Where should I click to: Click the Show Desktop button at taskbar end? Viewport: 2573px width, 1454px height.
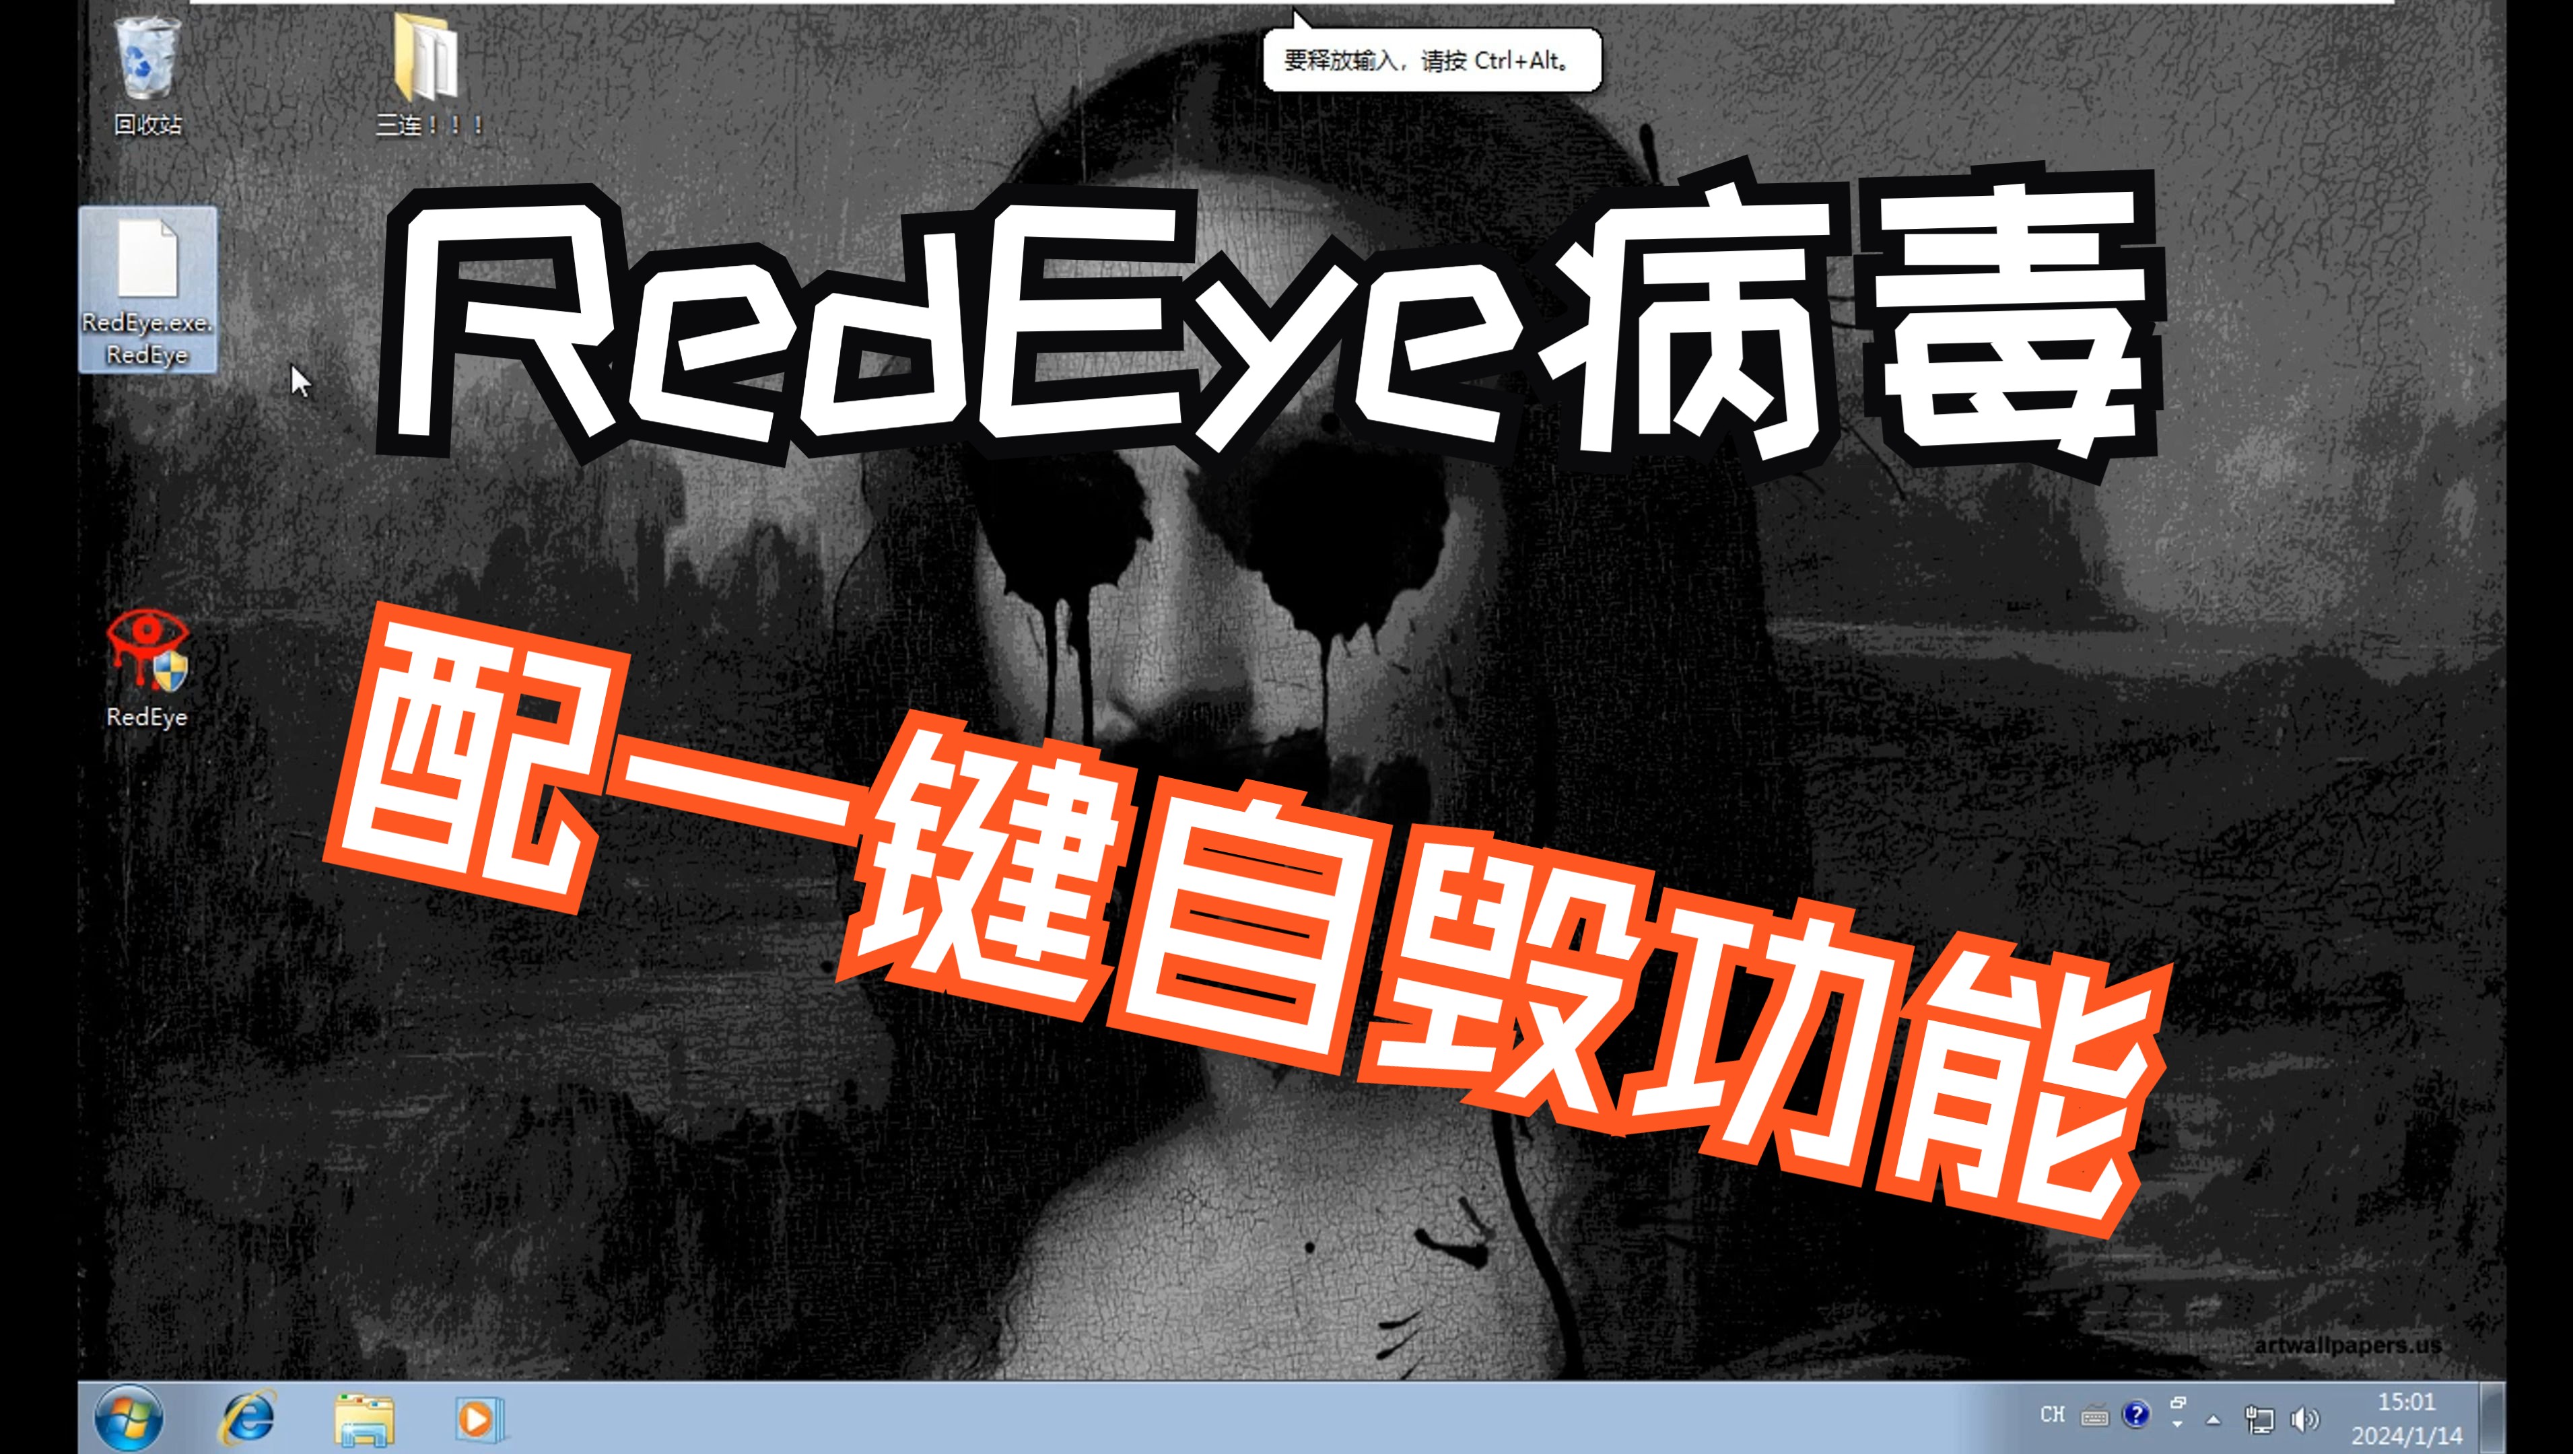pyautogui.click(x=2492, y=1418)
